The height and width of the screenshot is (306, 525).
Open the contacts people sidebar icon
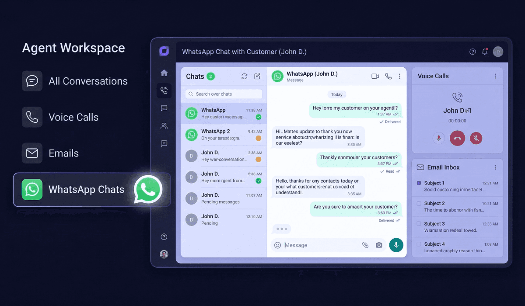pyautogui.click(x=164, y=126)
